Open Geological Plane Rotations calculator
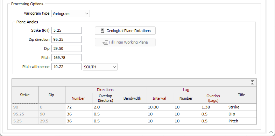 (x=125, y=31)
